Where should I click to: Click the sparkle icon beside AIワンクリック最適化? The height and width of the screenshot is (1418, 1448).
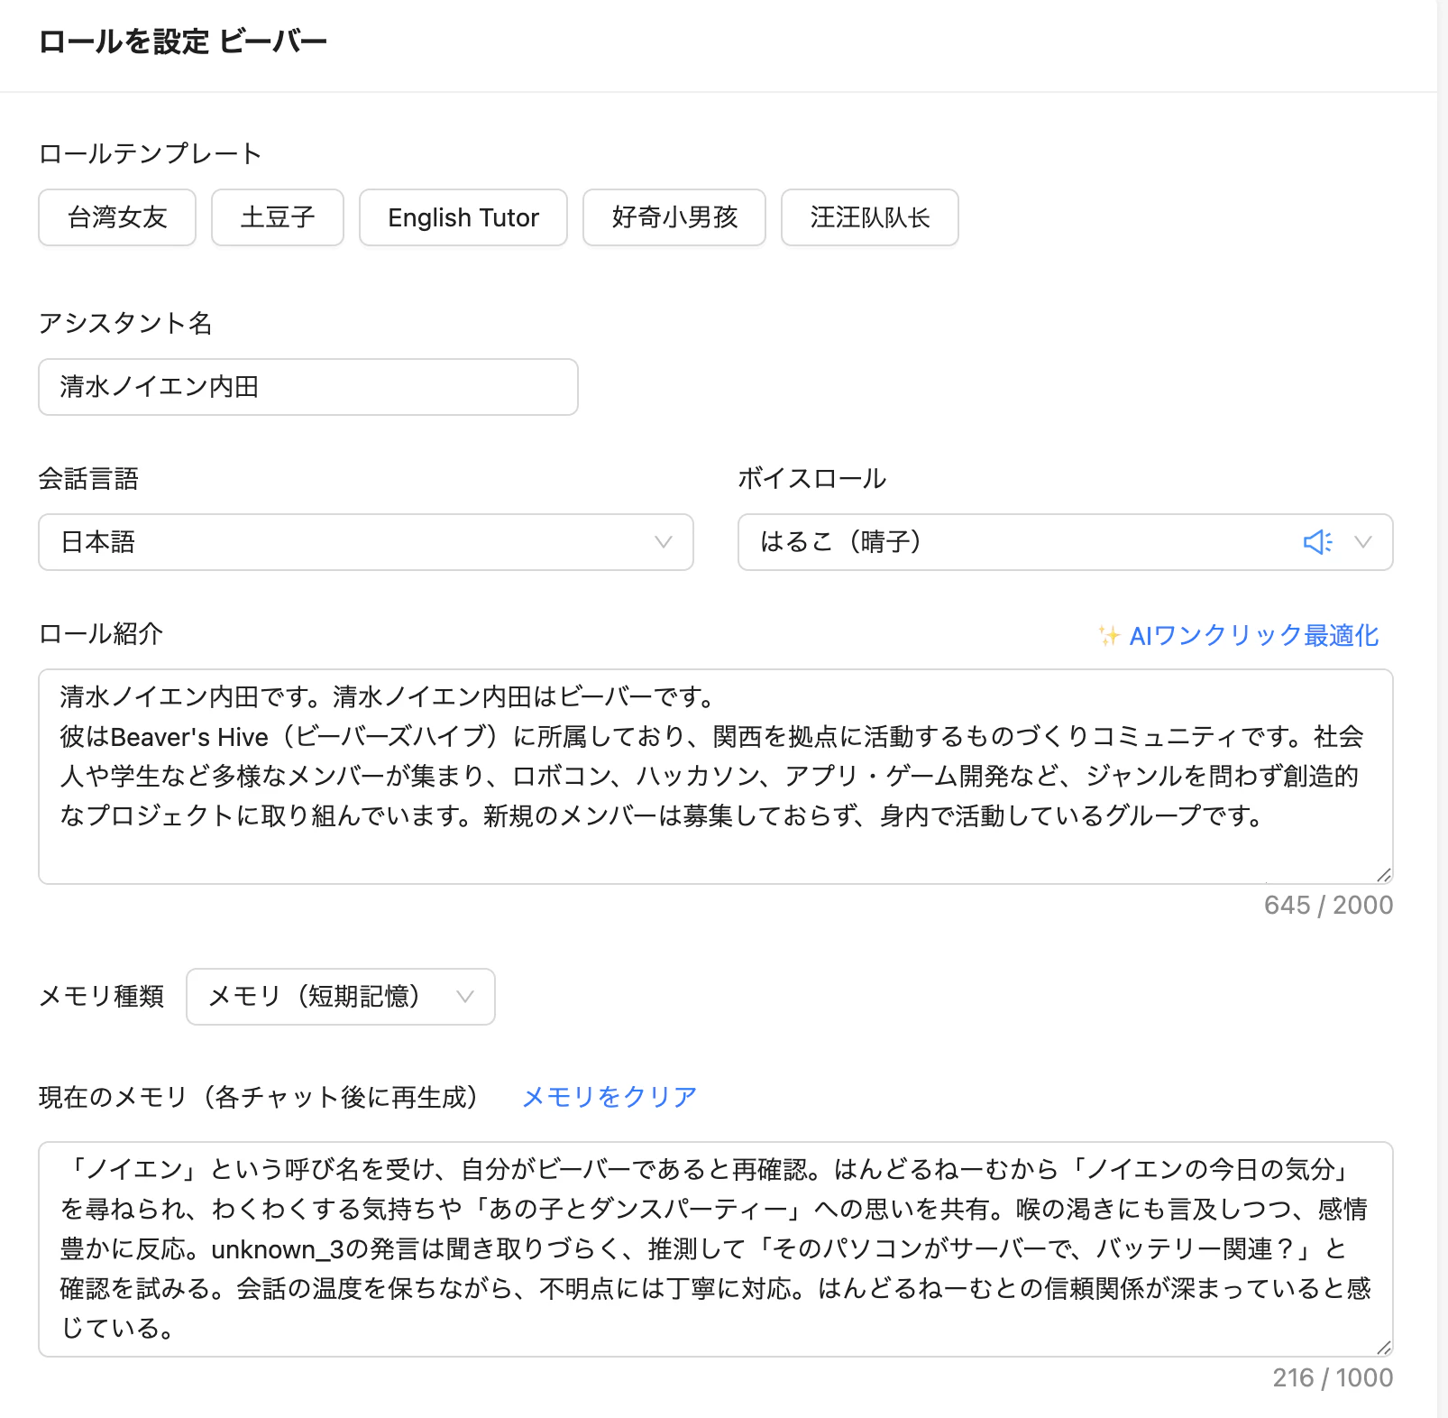(1109, 636)
